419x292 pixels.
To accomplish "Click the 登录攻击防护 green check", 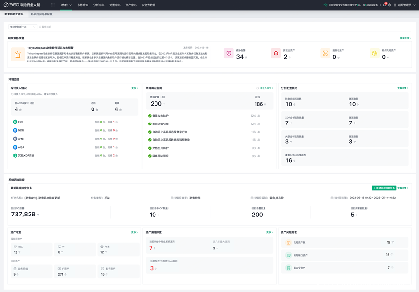I will click(150, 116).
